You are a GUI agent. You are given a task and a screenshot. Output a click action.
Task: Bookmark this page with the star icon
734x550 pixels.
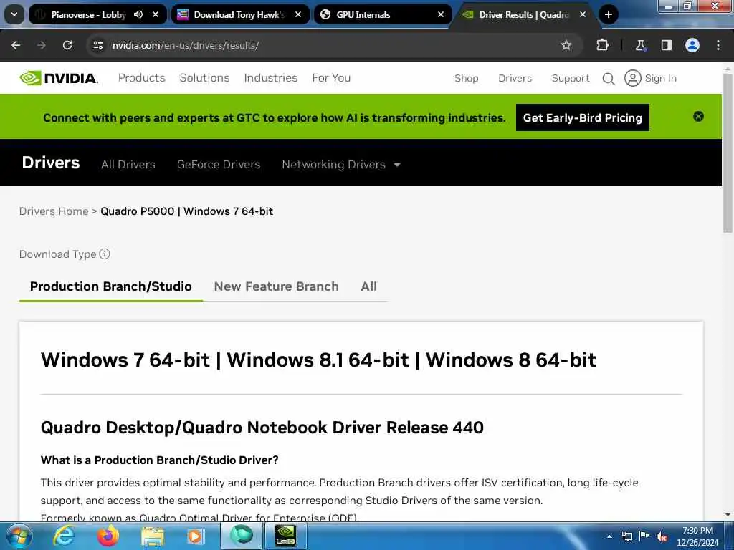[566, 45]
